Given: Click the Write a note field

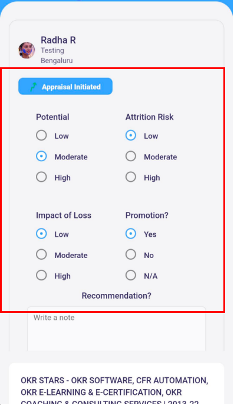Looking at the screenshot, I should (x=117, y=328).
